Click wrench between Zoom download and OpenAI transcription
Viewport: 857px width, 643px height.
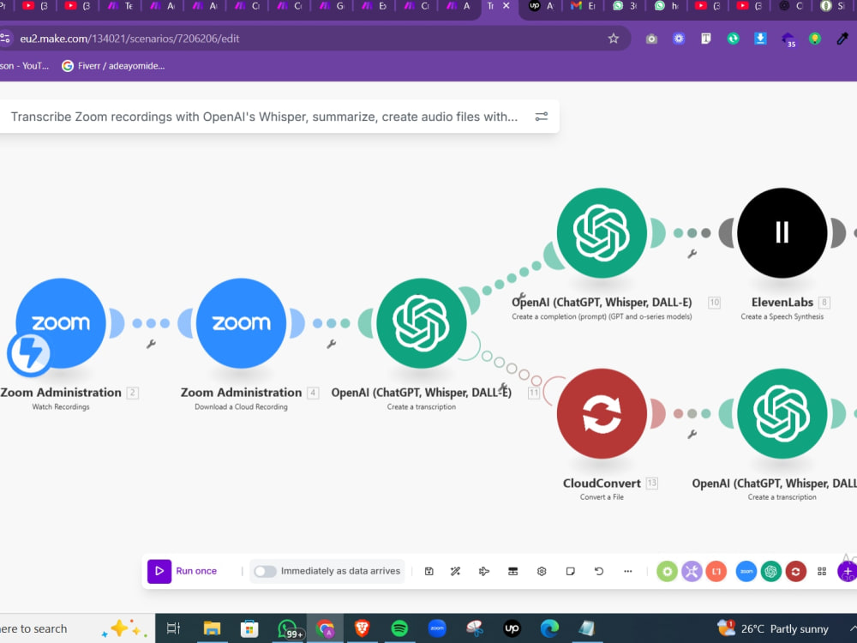pyautogui.click(x=331, y=344)
